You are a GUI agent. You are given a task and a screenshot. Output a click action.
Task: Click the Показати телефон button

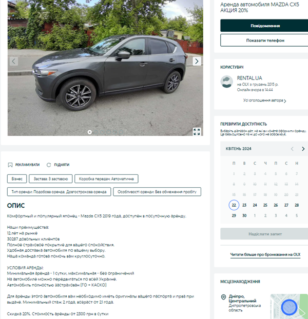[265, 41]
